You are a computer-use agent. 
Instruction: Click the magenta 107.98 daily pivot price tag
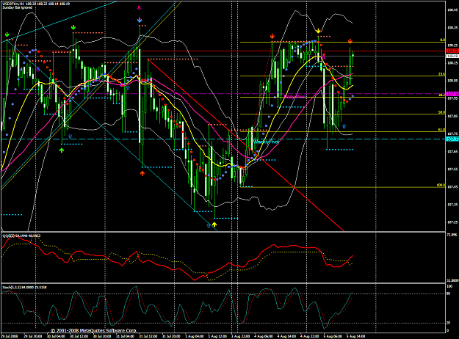click(452, 94)
